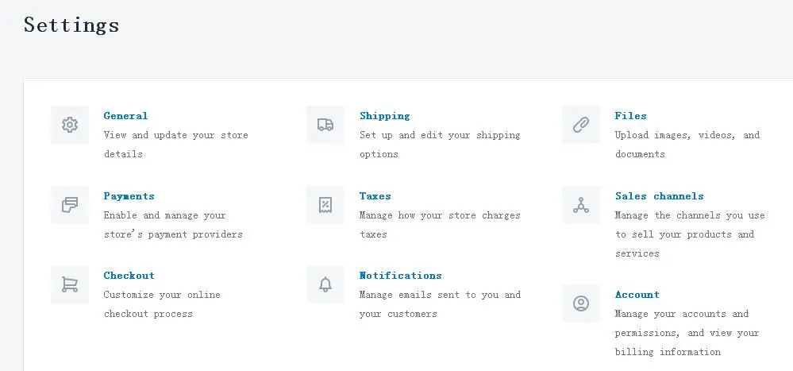Click 'Enable and manage your store's payment providers'
The image size is (793, 371).
tap(173, 225)
